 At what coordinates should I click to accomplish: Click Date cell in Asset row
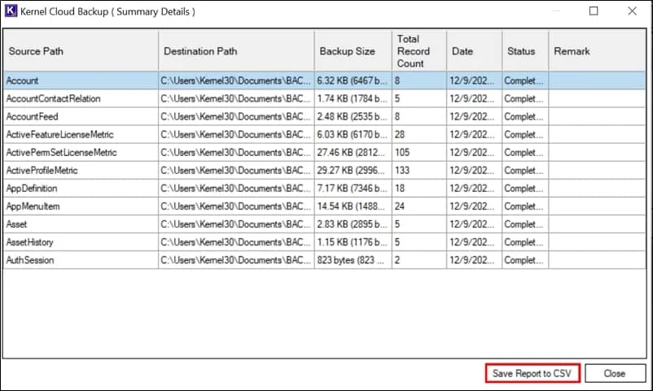tap(475, 224)
